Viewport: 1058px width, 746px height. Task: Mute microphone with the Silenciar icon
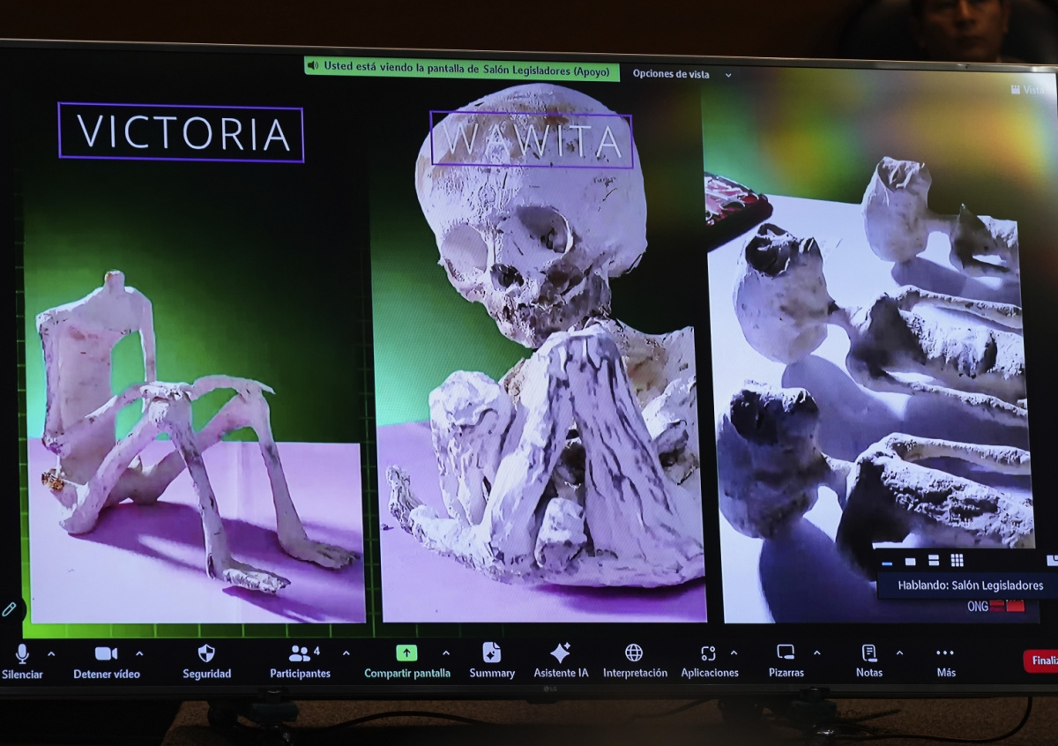(22, 654)
